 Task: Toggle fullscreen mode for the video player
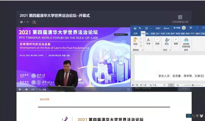(128, 90)
